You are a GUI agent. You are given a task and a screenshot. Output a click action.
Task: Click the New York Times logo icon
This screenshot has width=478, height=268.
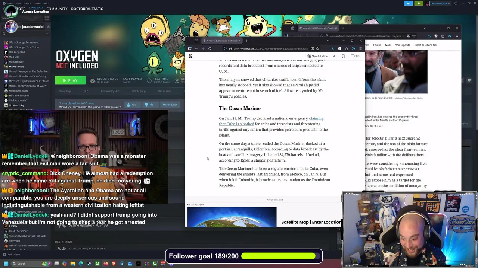[x=190, y=56]
